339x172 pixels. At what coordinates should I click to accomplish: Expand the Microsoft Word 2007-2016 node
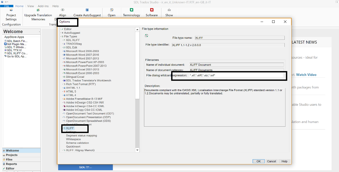point(62,55)
